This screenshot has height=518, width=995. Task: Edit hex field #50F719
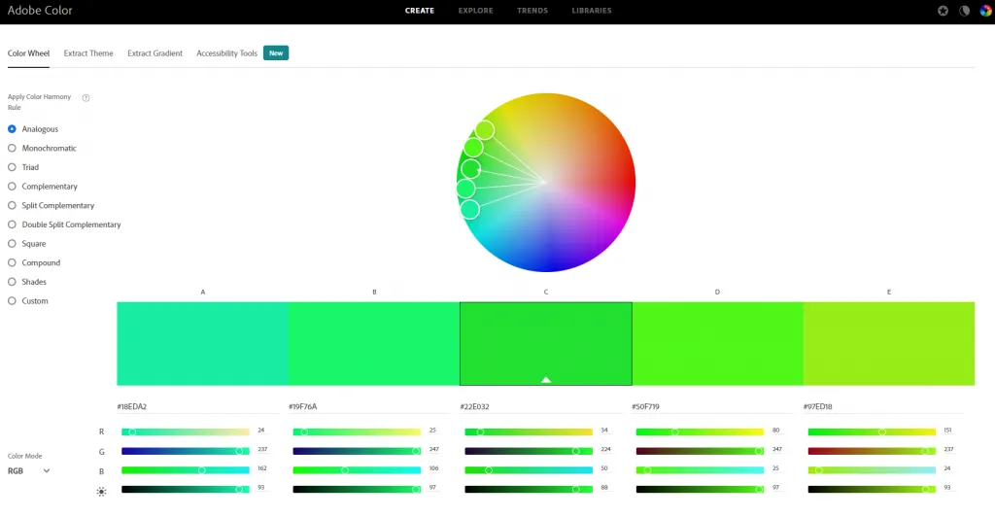(x=712, y=406)
